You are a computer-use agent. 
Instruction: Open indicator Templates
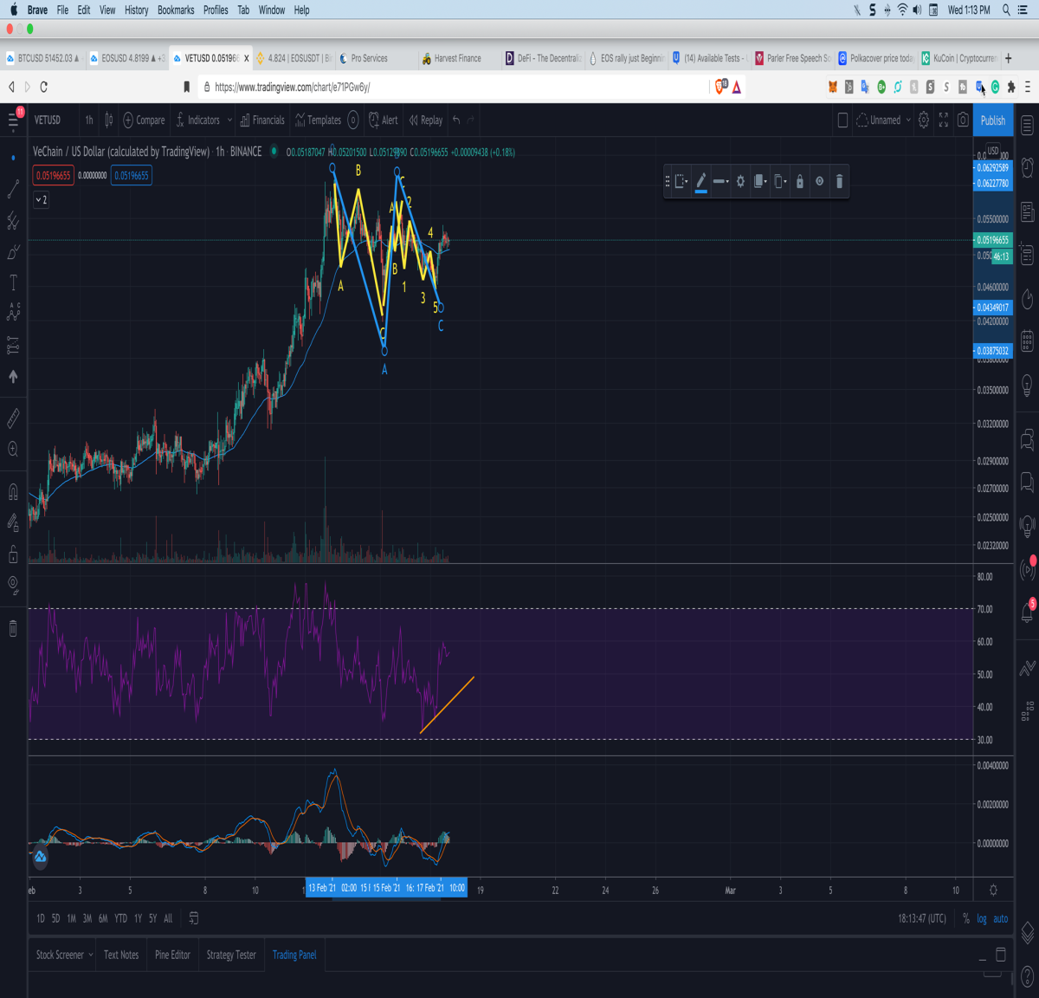coord(318,120)
